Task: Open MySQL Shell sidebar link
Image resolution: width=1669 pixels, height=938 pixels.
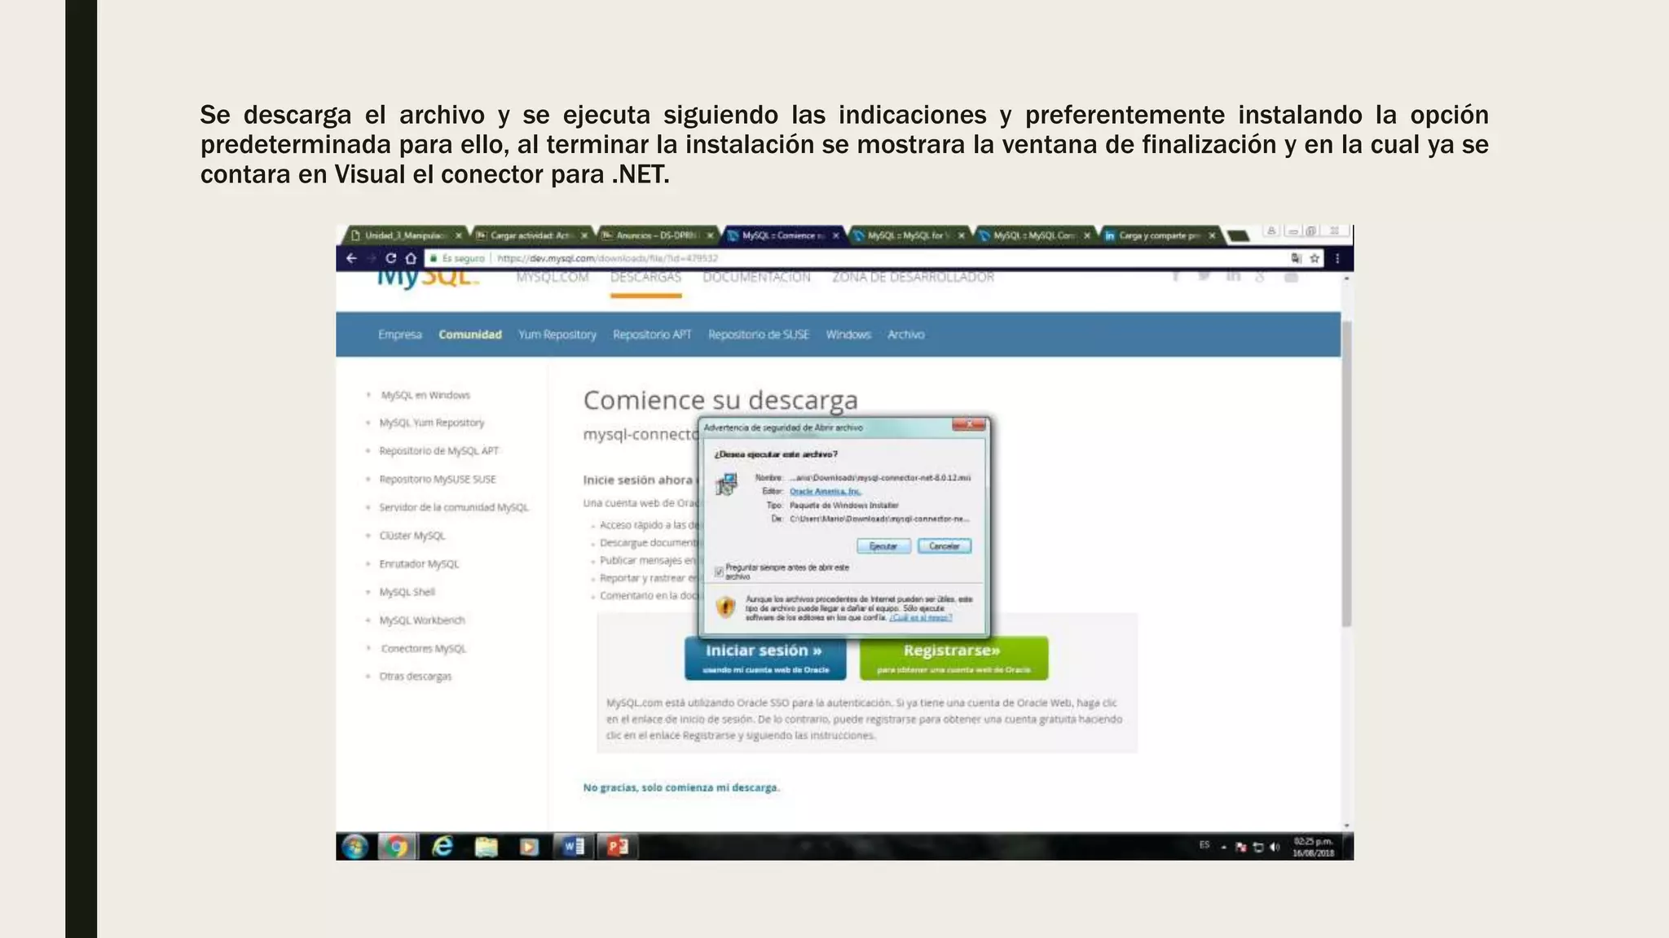Action: (x=407, y=592)
